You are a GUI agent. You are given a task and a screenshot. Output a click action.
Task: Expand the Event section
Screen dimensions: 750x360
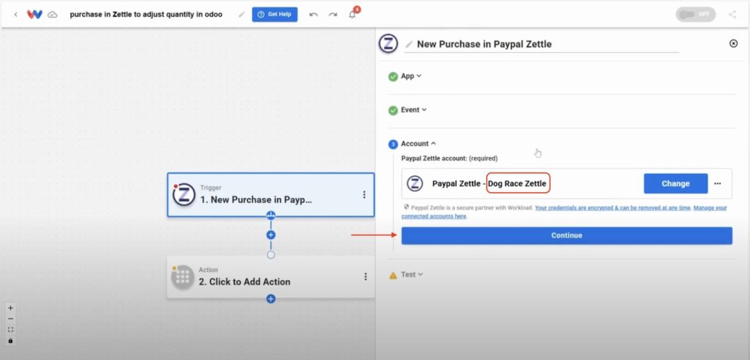coord(414,110)
